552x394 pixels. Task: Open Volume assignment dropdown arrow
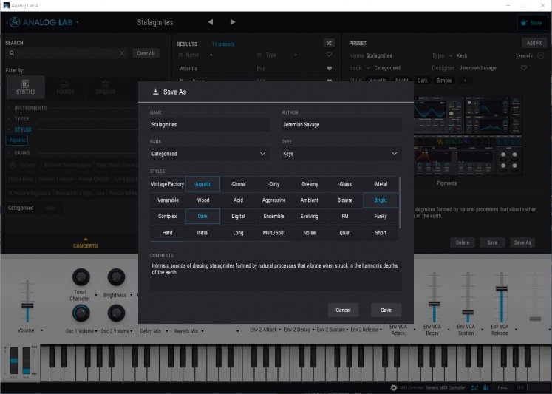[x=42, y=330]
